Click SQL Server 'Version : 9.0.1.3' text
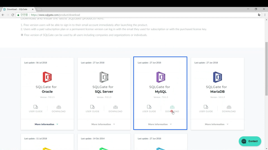This screenshot has height=150, width=268. pyautogui.click(x=104, y=97)
